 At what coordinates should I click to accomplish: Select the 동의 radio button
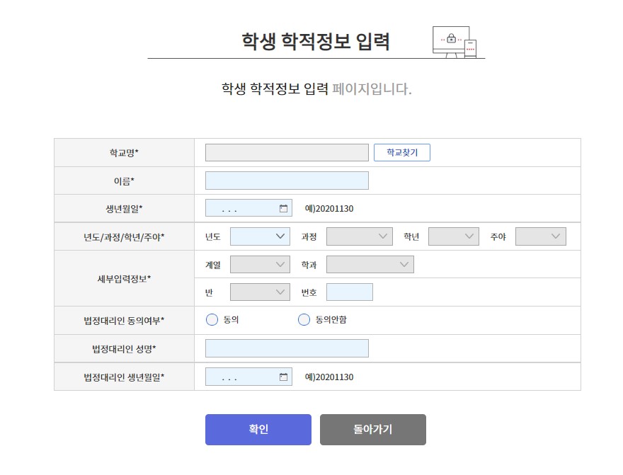point(212,319)
